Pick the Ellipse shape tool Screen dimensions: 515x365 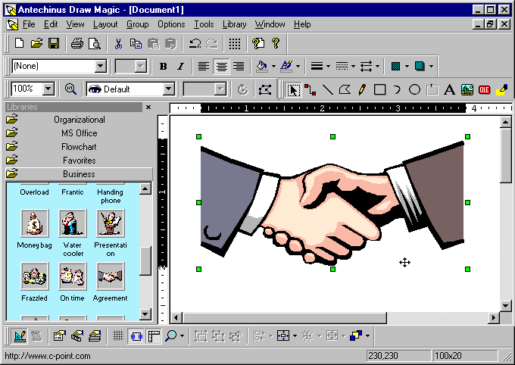(414, 89)
